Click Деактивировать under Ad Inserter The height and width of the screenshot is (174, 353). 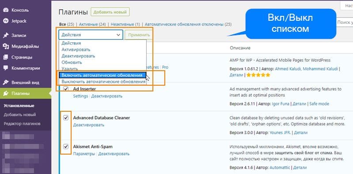[x=107, y=96]
